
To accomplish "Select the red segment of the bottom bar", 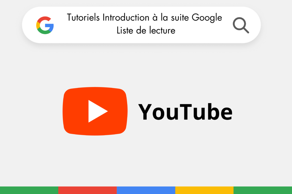I will click(x=88, y=190).
